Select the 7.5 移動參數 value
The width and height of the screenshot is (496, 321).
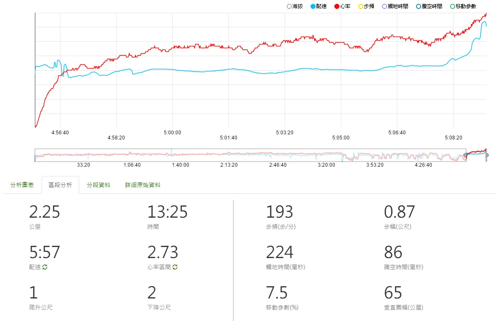277,293
